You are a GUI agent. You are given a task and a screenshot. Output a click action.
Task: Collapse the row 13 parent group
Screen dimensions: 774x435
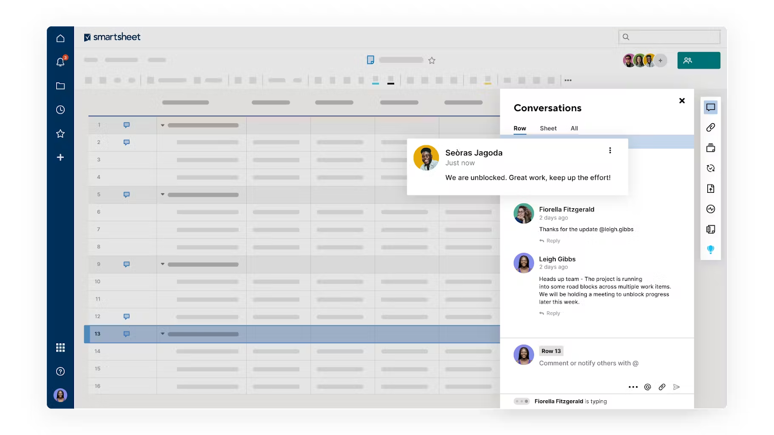[x=163, y=334]
